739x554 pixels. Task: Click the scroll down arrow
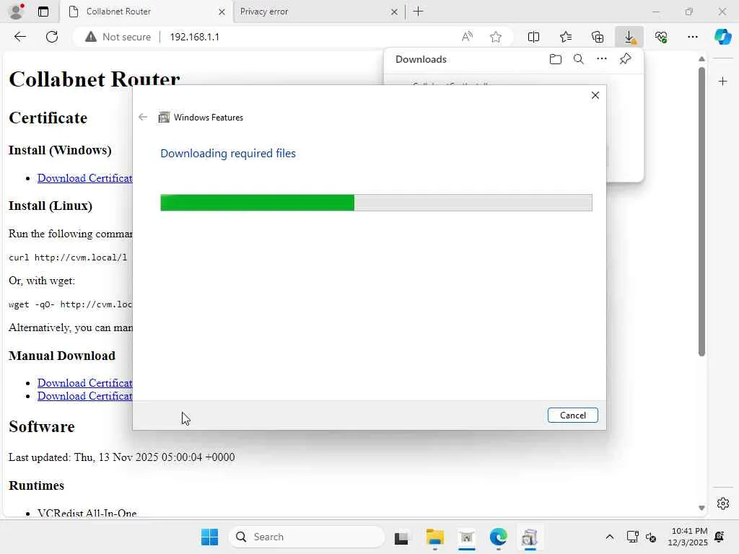click(x=701, y=508)
